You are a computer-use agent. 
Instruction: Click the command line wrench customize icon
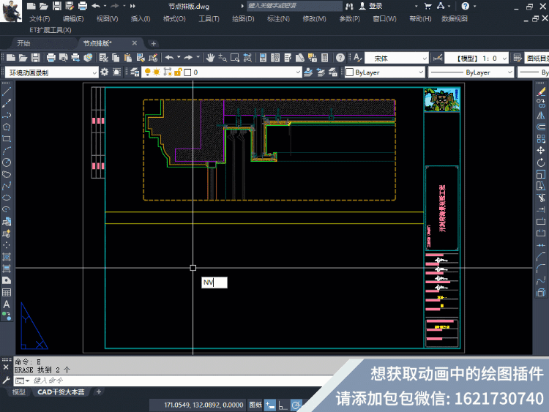click(6, 380)
